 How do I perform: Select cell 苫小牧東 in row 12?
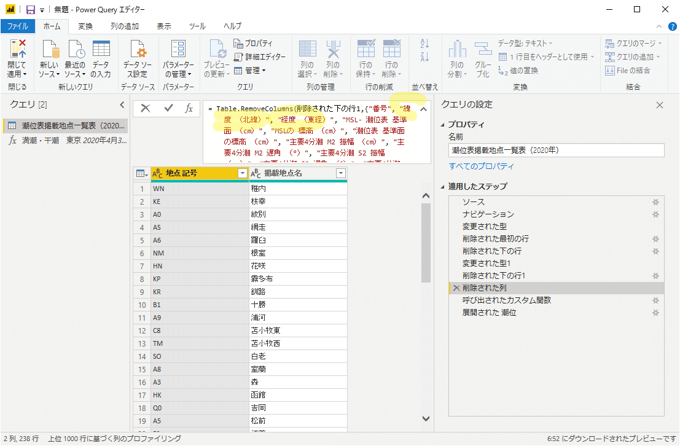point(299,331)
